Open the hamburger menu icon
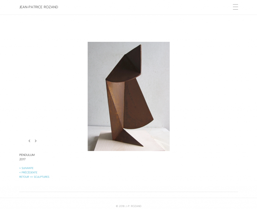Image resolution: width=257 pixels, height=209 pixels. pyautogui.click(x=235, y=7)
